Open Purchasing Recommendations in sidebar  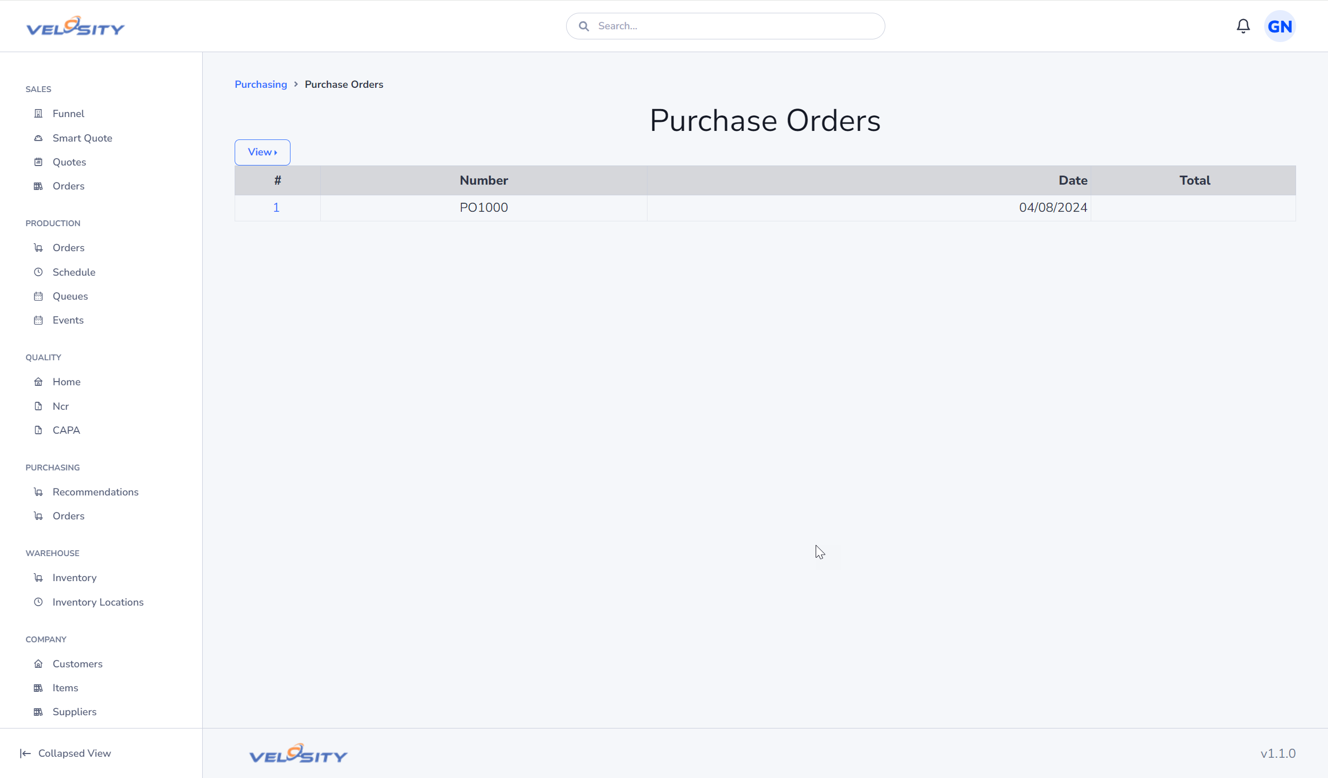coord(95,492)
